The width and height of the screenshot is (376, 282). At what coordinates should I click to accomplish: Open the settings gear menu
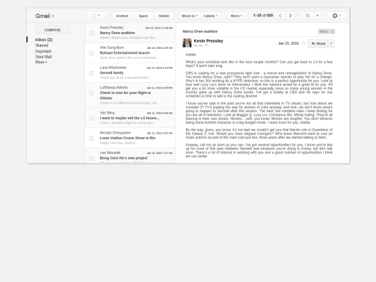coord(336,16)
